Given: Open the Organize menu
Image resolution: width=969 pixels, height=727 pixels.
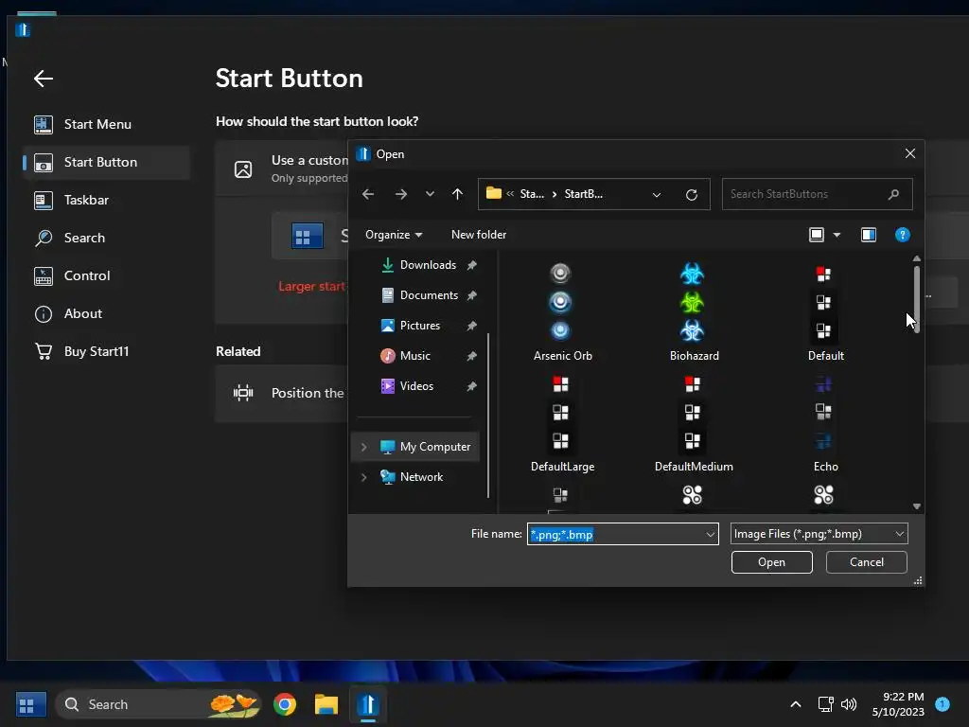Looking at the screenshot, I should (x=394, y=235).
